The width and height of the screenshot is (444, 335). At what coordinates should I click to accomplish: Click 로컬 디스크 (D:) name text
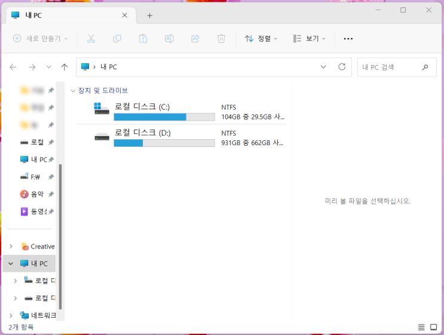[x=142, y=133]
